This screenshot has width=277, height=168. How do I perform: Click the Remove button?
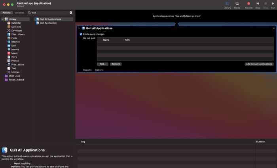[x=116, y=64]
